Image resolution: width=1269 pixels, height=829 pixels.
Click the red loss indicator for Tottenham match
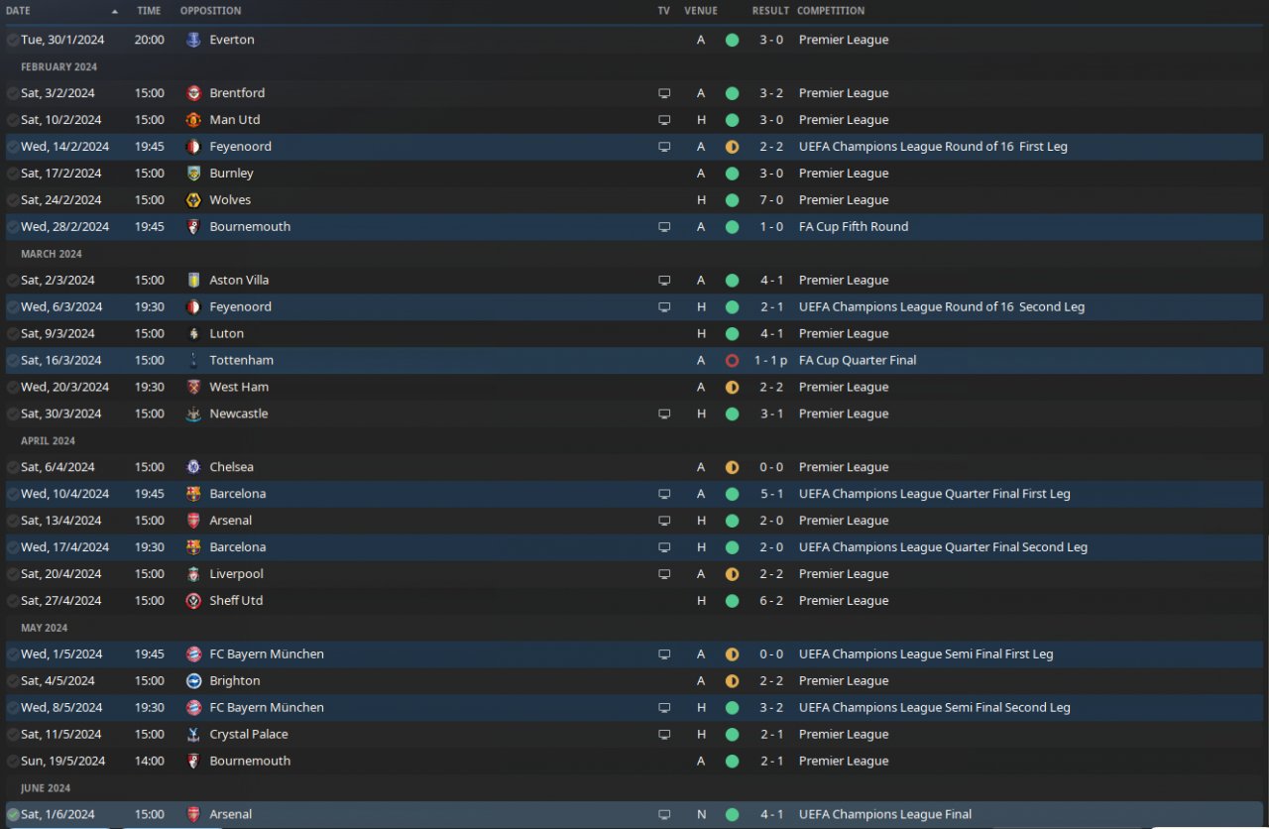(732, 361)
